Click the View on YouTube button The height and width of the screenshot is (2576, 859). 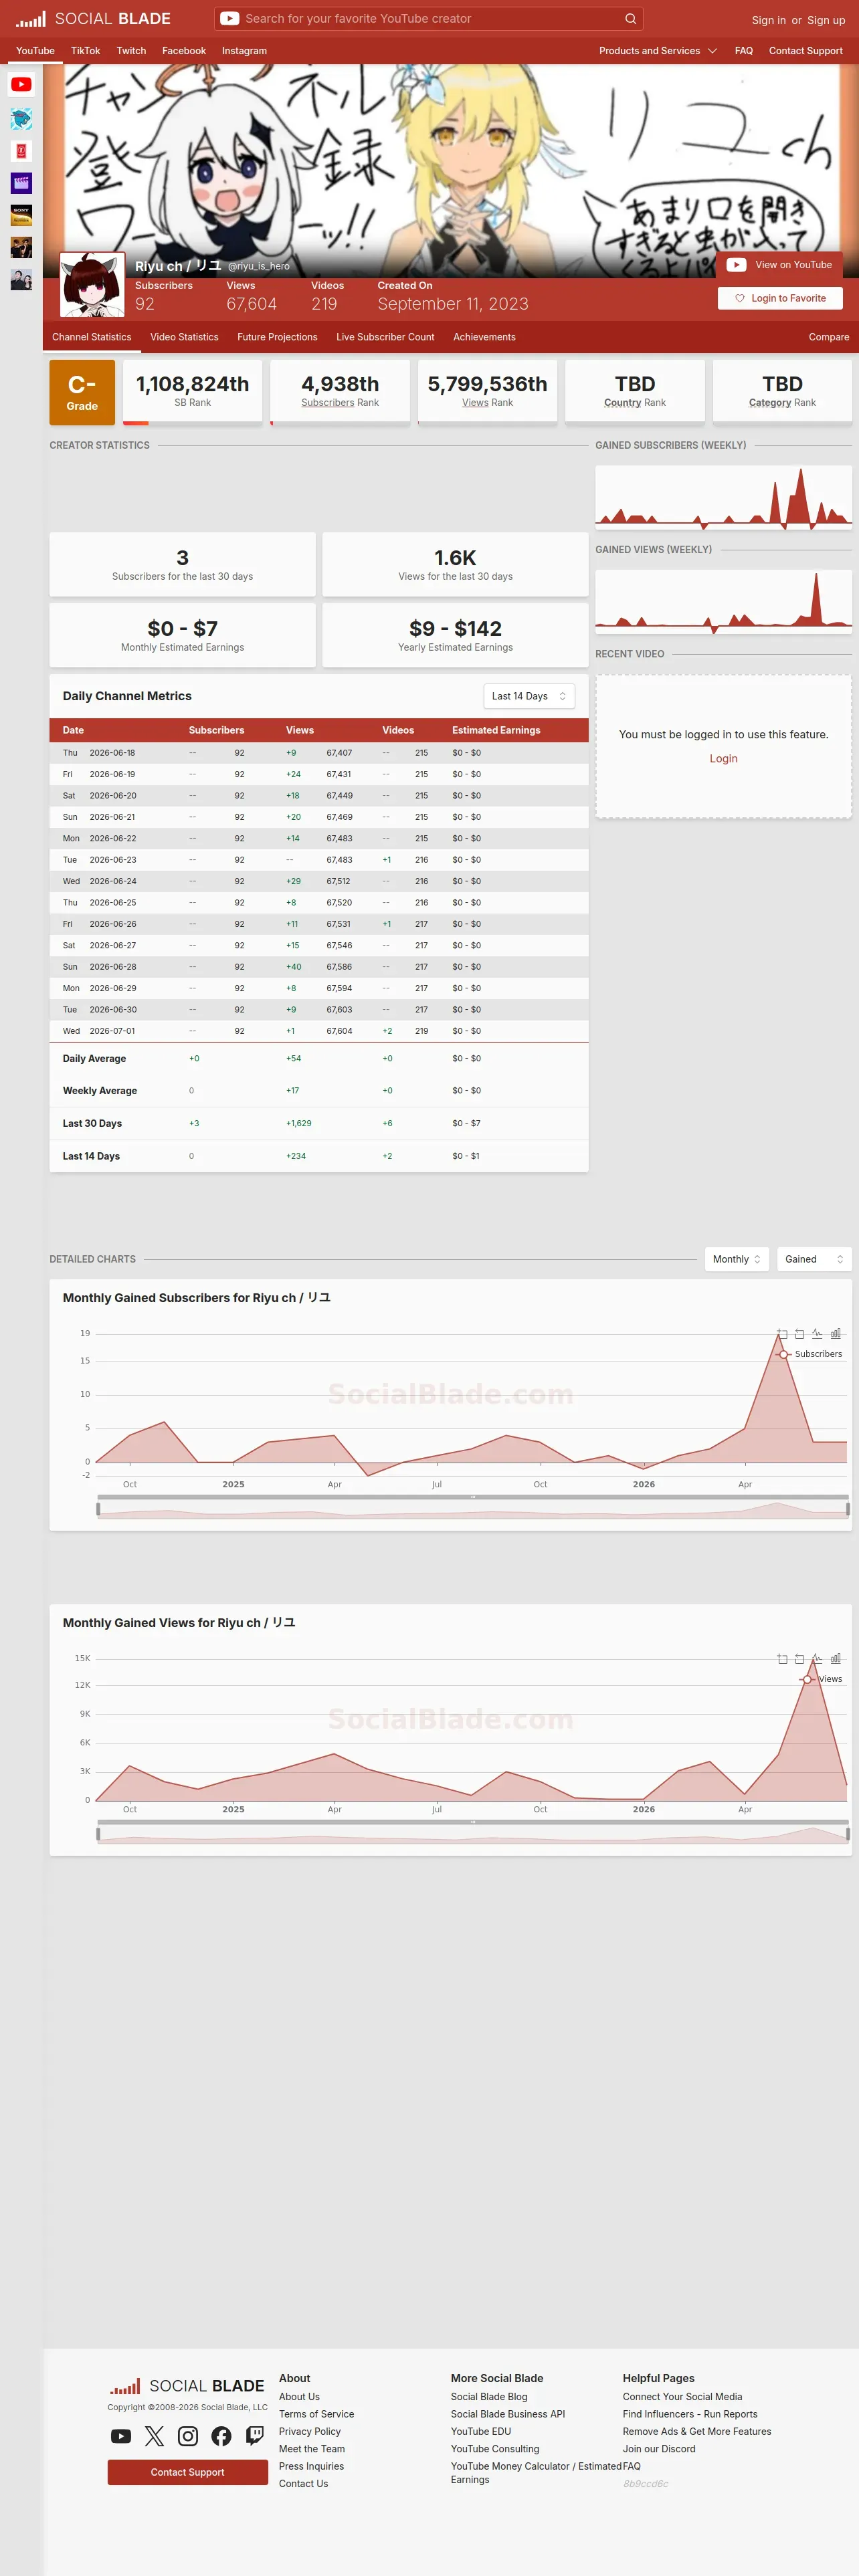[x=779, y=265]
